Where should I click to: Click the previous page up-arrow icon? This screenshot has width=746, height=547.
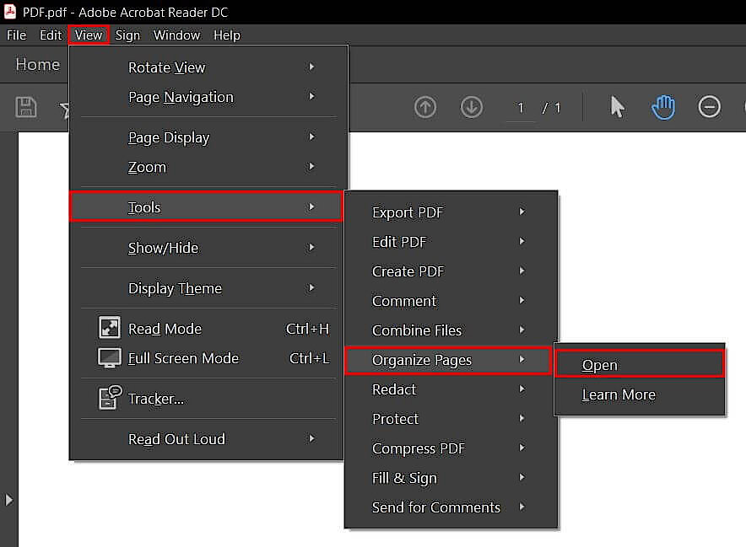click(424, 107)
